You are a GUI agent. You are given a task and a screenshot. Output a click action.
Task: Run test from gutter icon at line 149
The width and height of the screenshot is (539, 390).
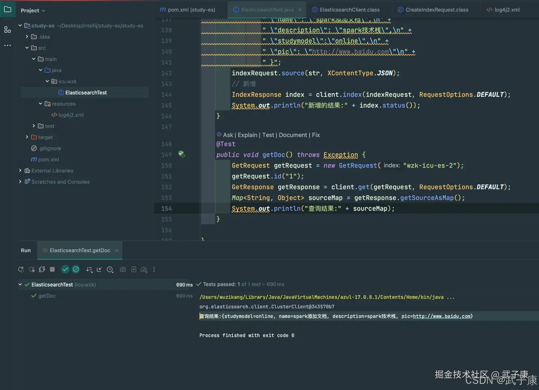[182, 154]
